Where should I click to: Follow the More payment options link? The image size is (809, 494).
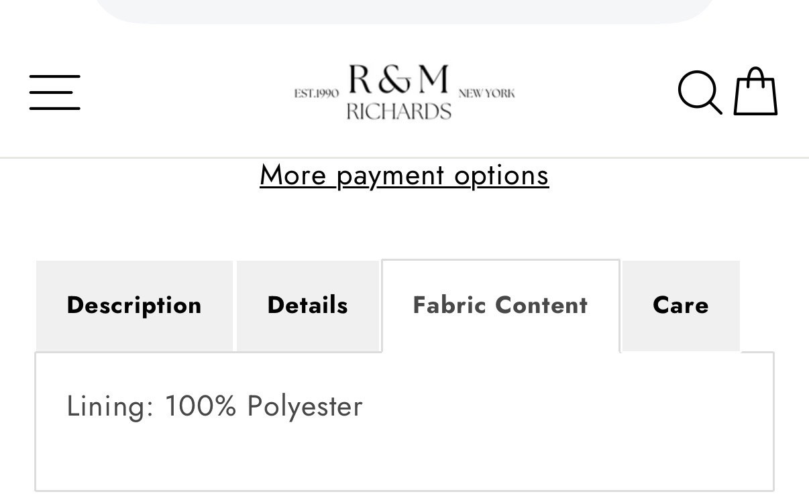pos(404,175)
